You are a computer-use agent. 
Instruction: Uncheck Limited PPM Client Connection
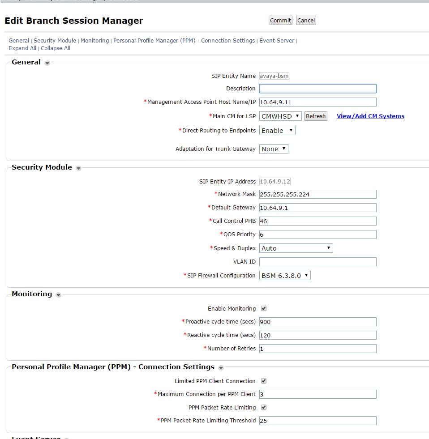tap(264, 381)
